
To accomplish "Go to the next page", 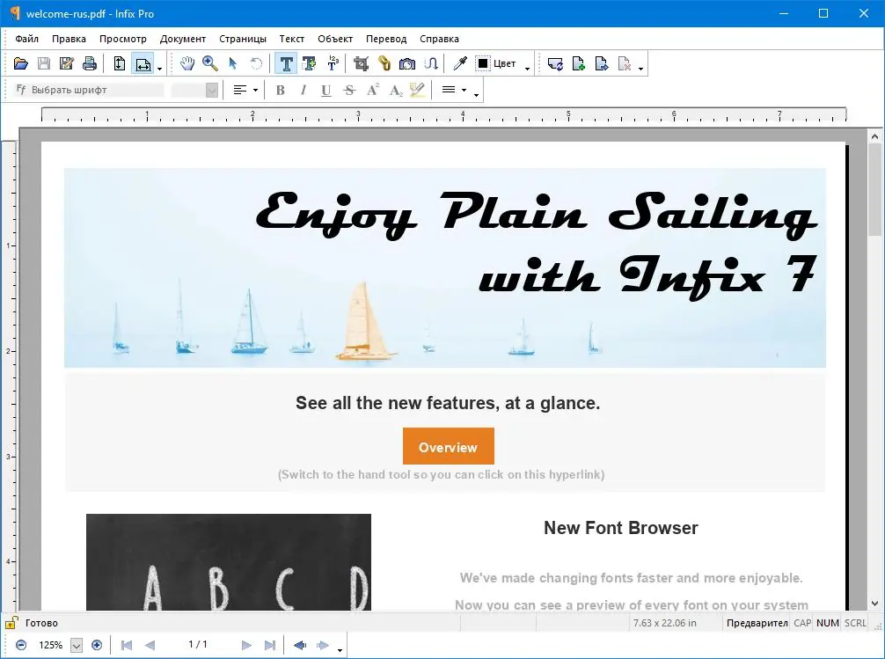I will pos(246,645).
